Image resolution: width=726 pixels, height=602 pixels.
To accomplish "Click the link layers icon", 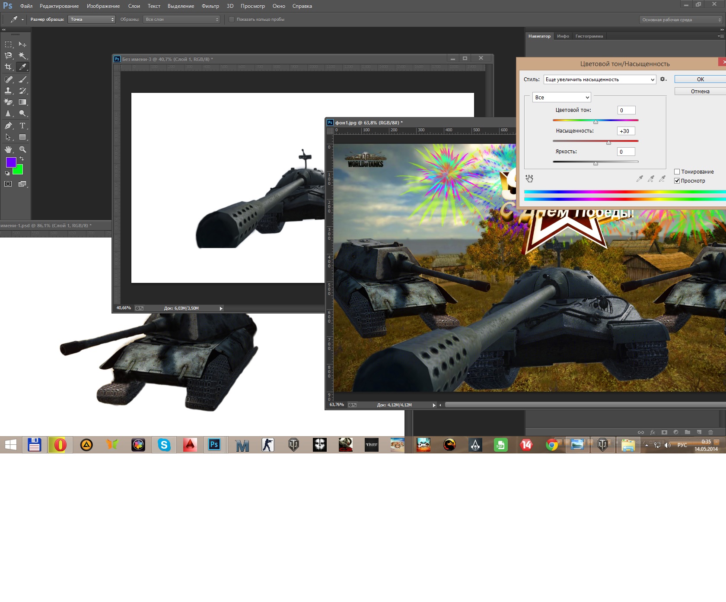I will click(641, 432).
